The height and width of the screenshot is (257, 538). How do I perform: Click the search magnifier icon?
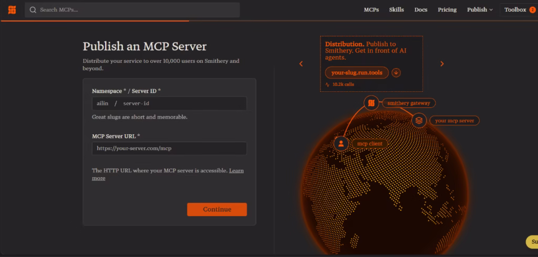(33, 9)
